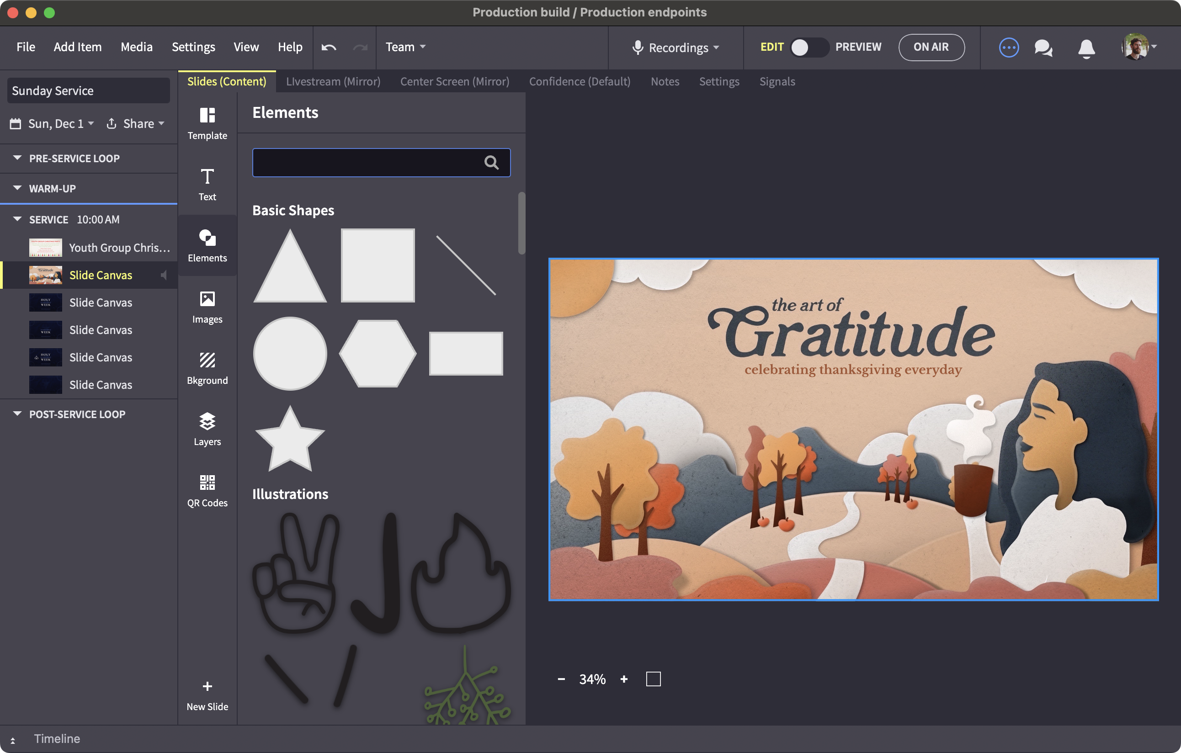Click the ON AIR button
This screenshot has height=753, width=1181.
[931, 47]
